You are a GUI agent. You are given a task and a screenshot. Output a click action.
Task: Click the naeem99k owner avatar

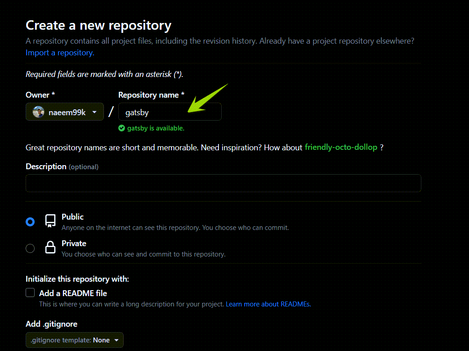tap(38, 112)
